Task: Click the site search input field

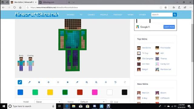Action: pos(162,15)
